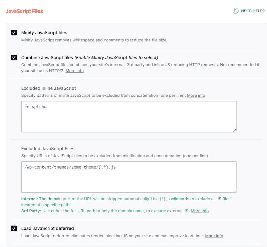This screenshot has width=267, height=247.
Task: Place cursor on the some-theme path entry
Action: (x=70, y=167)
